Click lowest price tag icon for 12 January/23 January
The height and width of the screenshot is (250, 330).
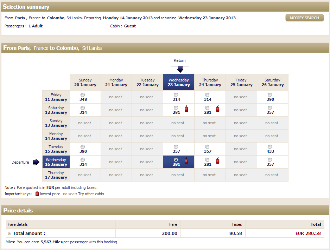pyautogui.click(x=186, y=109)
